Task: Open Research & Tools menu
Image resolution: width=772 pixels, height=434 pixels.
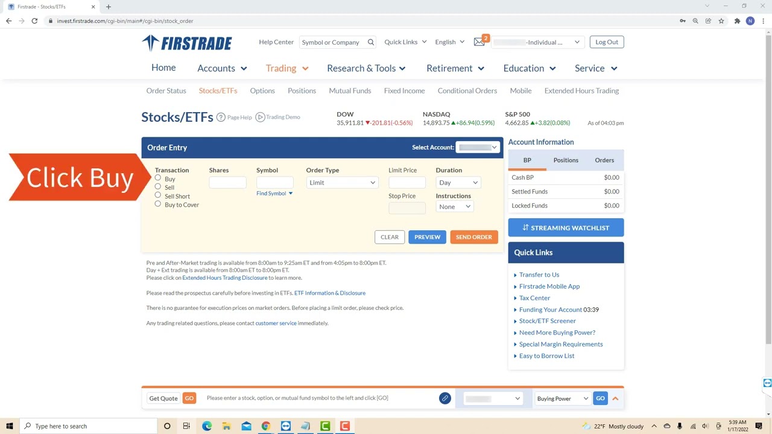Action: click(x=368, y=68)
